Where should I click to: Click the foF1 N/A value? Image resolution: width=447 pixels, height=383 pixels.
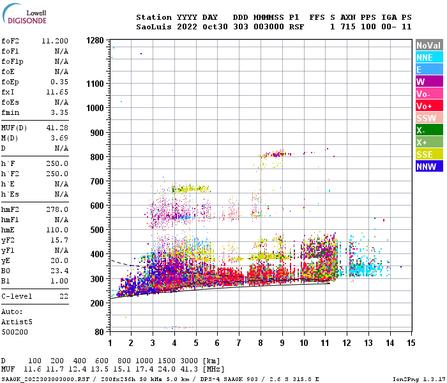pyautogui.click(x=61, y=51)
